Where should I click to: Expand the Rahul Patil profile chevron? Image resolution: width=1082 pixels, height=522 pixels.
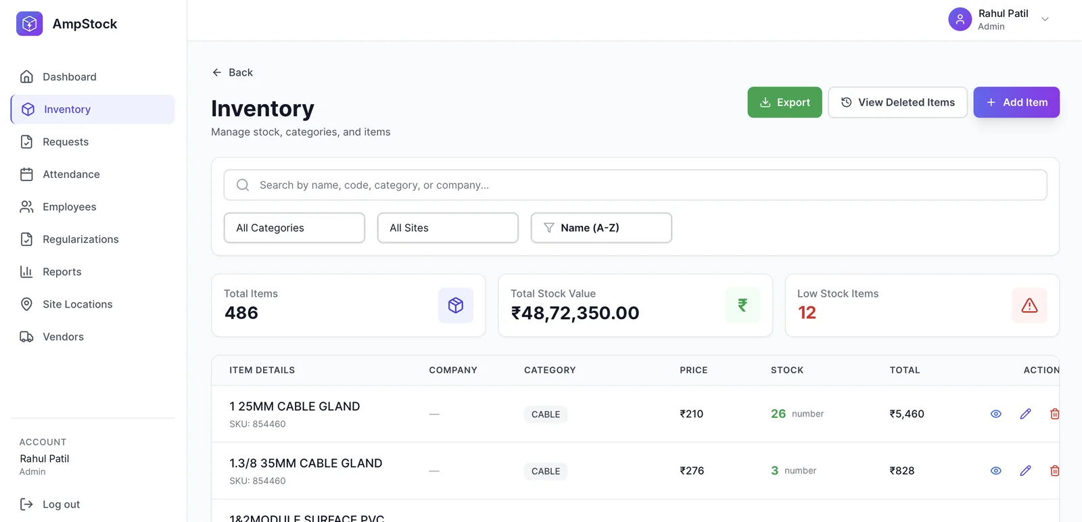tap(1045, 20)
